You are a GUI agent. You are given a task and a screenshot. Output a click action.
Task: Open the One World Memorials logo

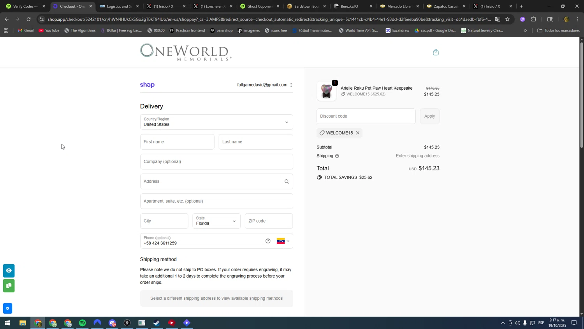pos(186,52)
